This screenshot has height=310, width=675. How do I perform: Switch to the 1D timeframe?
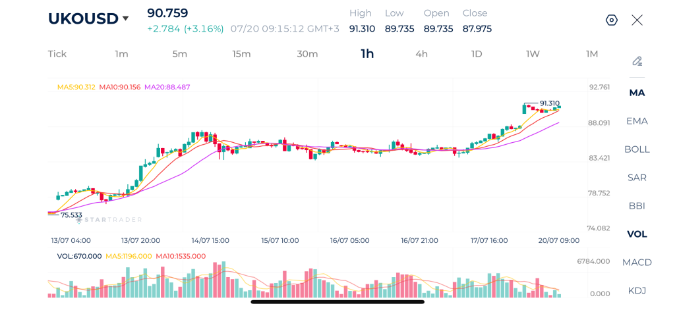(x=476, y=54)
